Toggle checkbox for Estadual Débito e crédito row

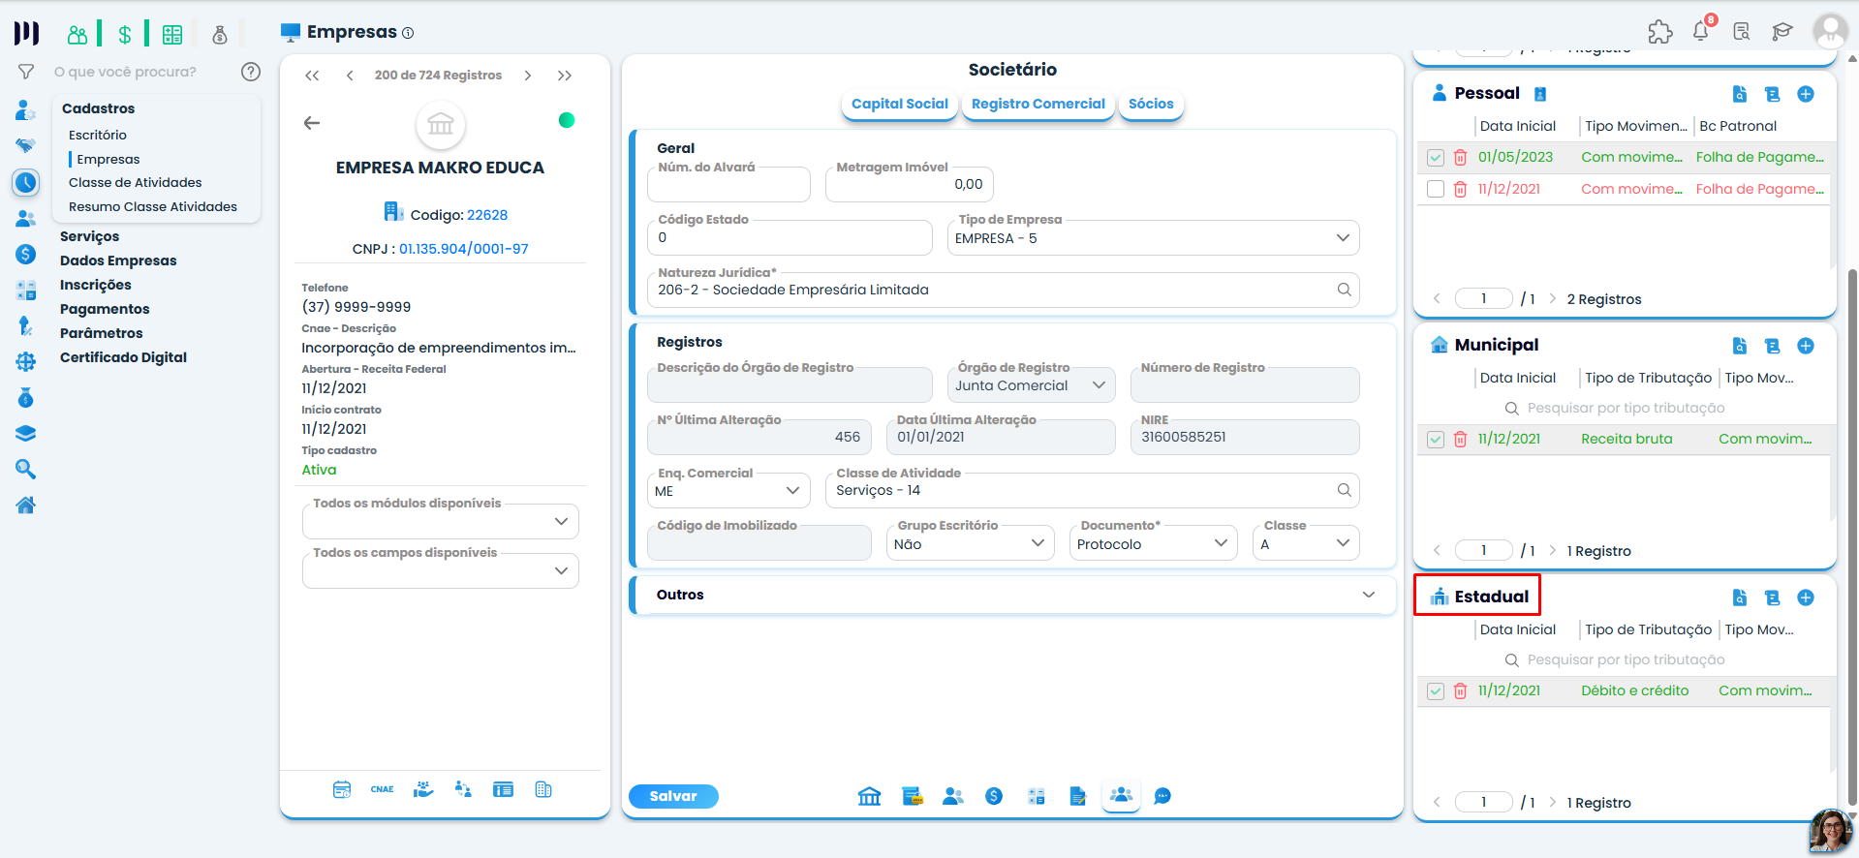1436,691
